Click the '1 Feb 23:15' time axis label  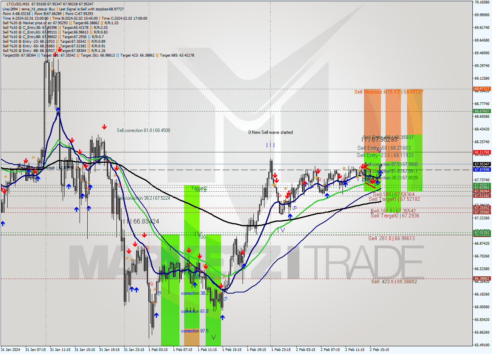click(x=281, y=350)
